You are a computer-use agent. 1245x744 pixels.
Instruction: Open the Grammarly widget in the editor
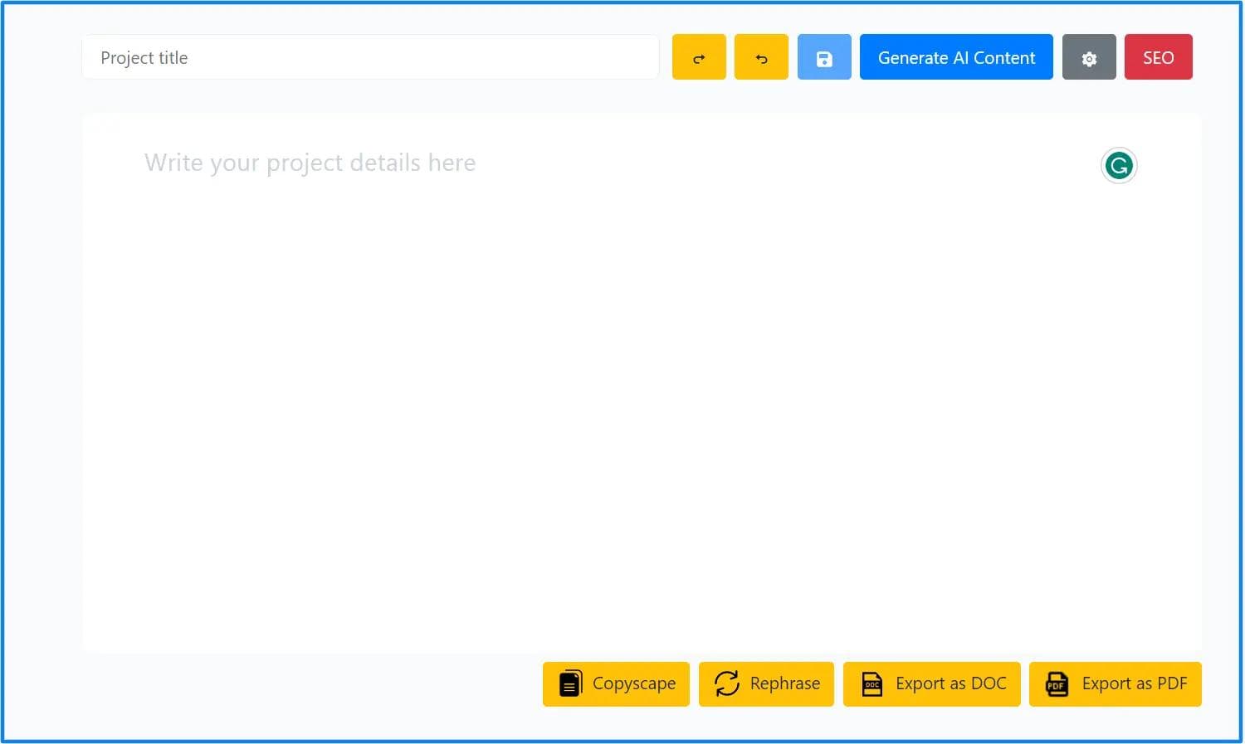(1118, 166)
